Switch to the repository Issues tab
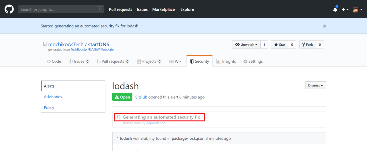The width and height of the screenshot is (367, 151). coord(79,61)
